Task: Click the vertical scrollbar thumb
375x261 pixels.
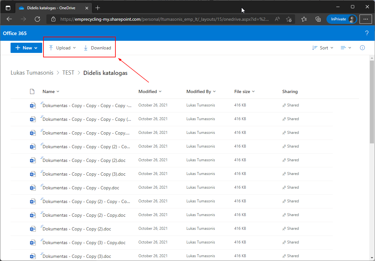Action: pyautogui.click(x=372, y=102)
